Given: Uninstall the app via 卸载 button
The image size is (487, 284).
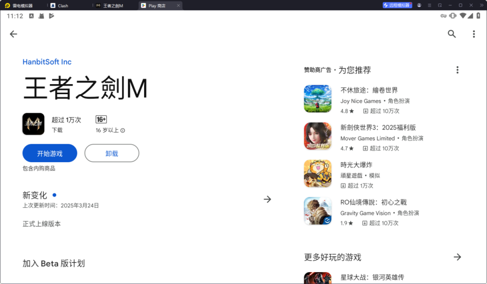Looking at the screenshot, I should click(112, 153).
